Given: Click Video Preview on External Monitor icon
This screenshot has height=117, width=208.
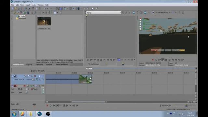Looking at the screenshot, I should pyautogui.click(x=145, y=13).
